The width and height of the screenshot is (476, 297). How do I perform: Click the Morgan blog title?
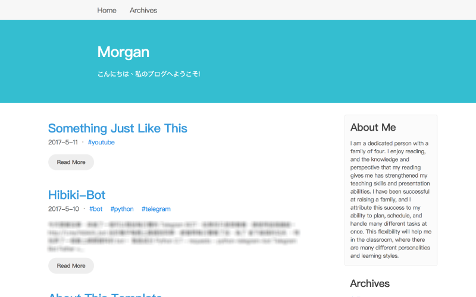coord(123,52)
